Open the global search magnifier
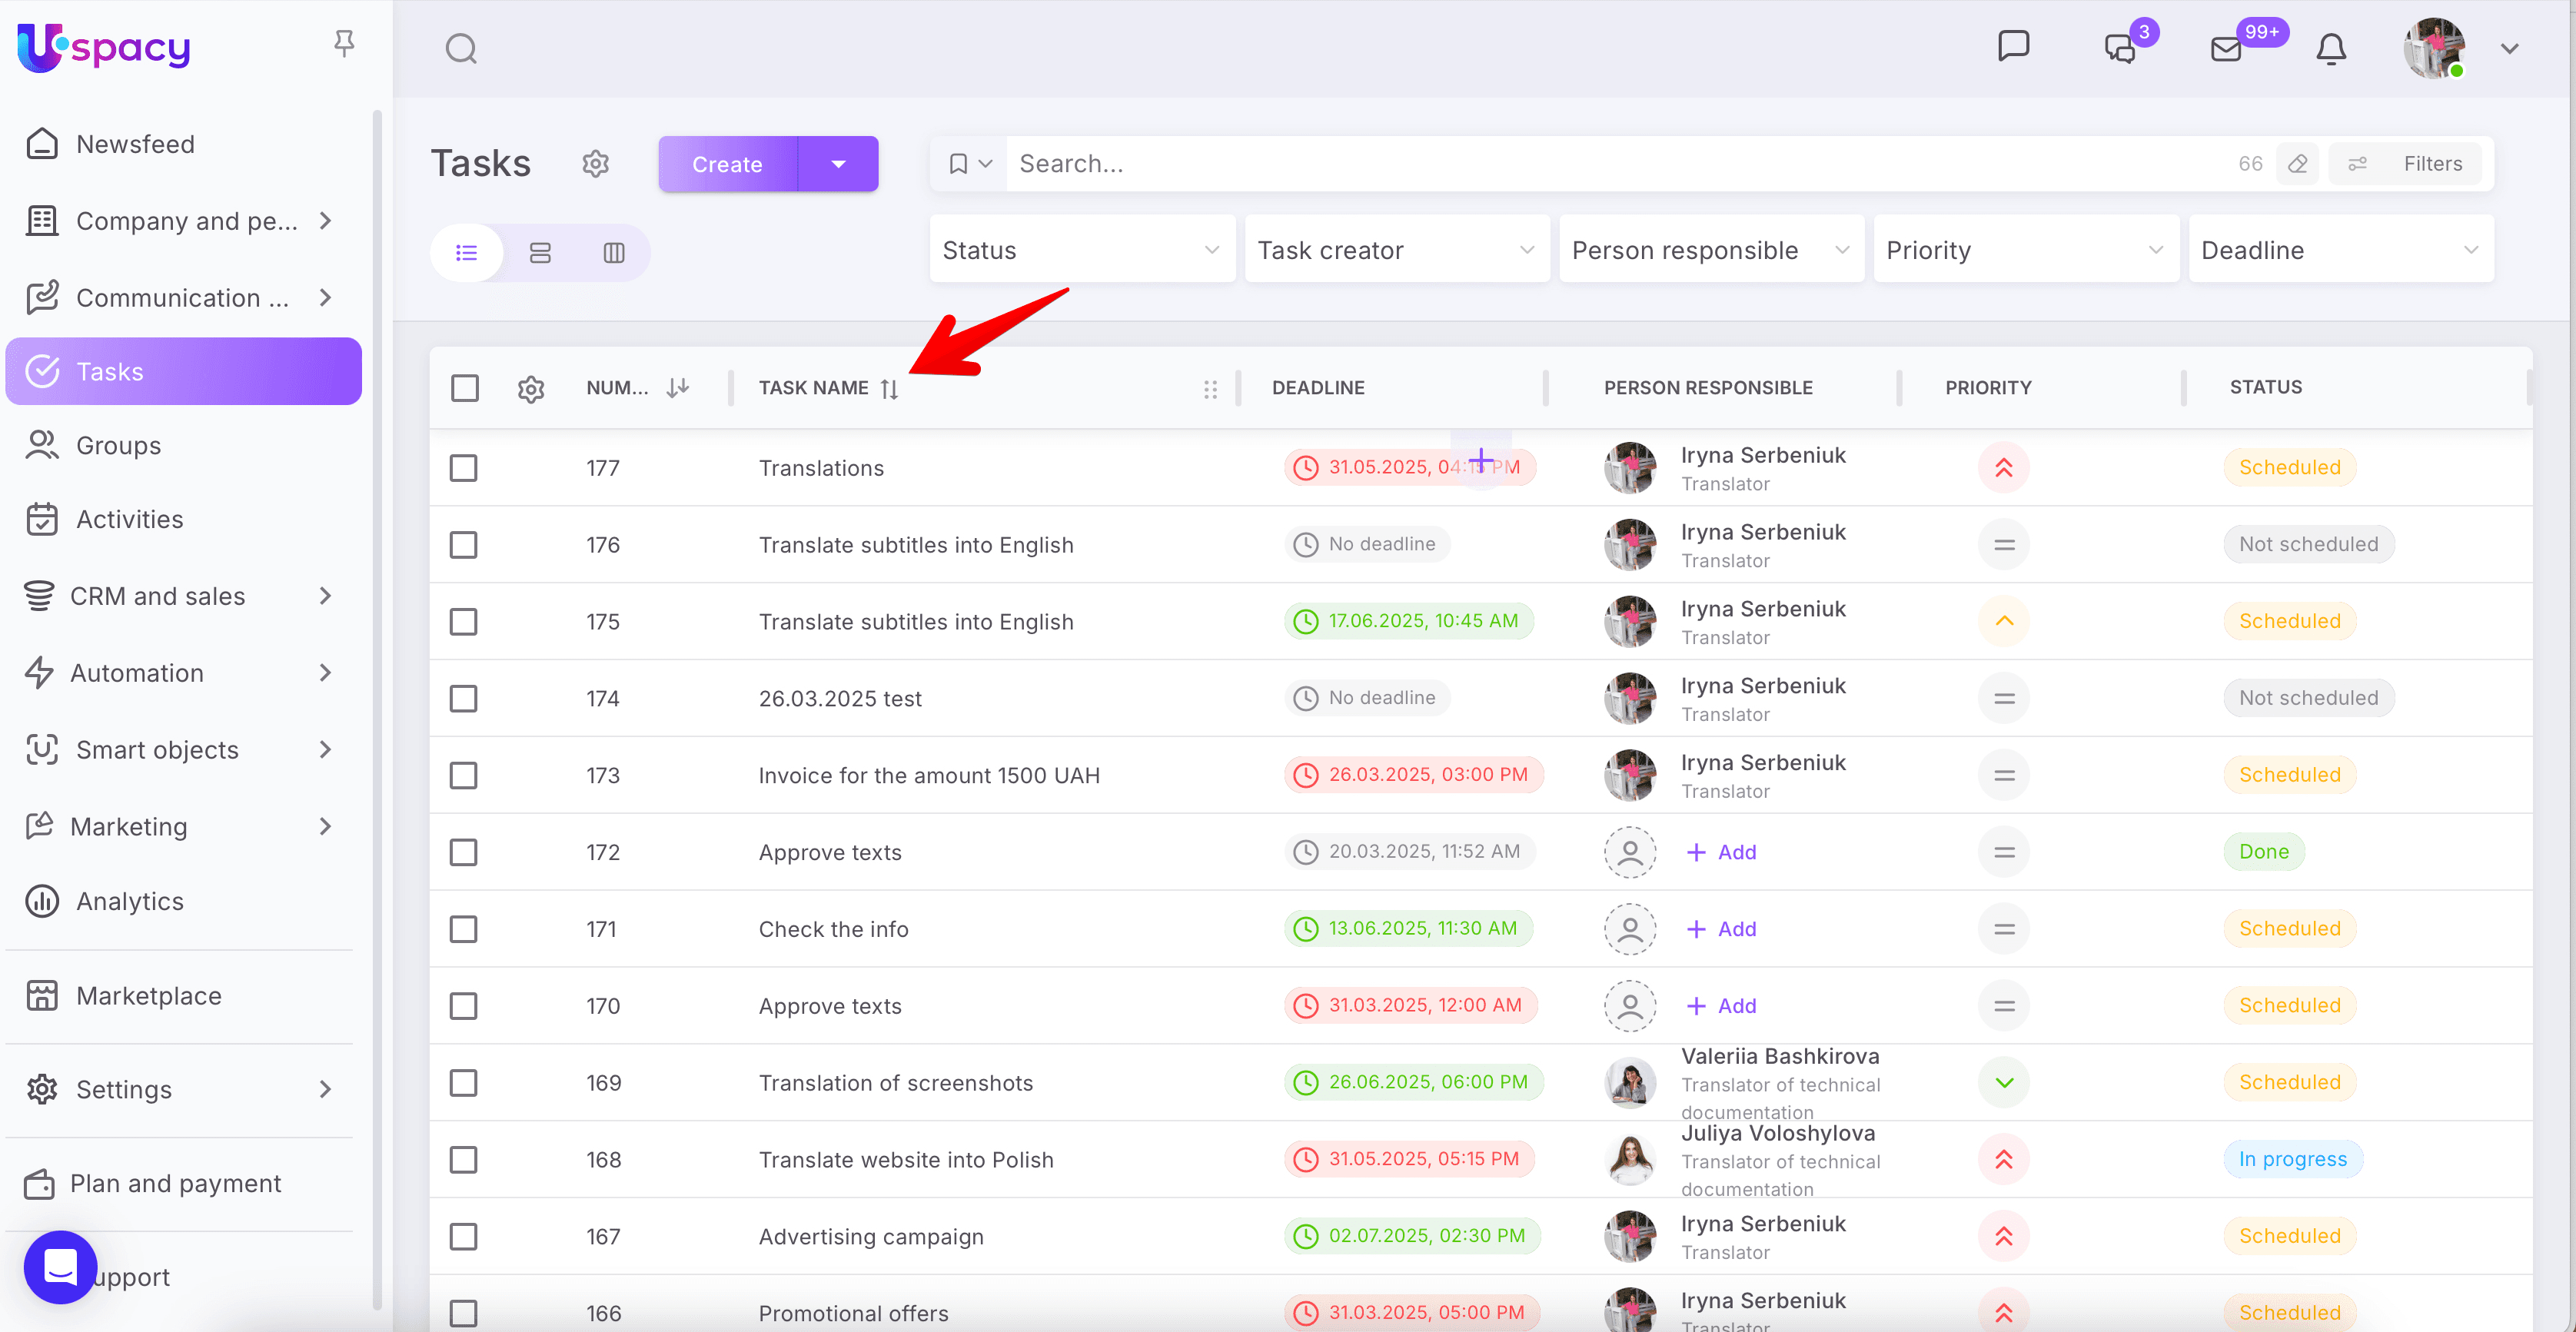This screenshot has width=2576, height=1332. 461,47
